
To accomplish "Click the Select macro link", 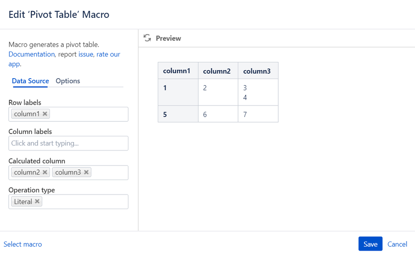I will coord(23,244).
